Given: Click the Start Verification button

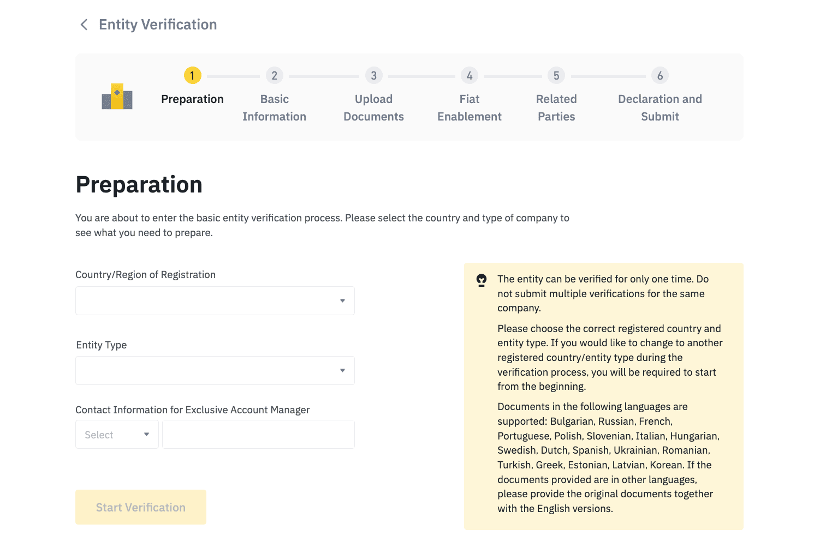Looking at the screenshot, I should pos(141,507).
